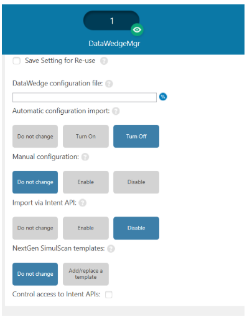Choose Add/replace a template option
The height and width of the screenshot is (317, 247).
coord(86,274)
